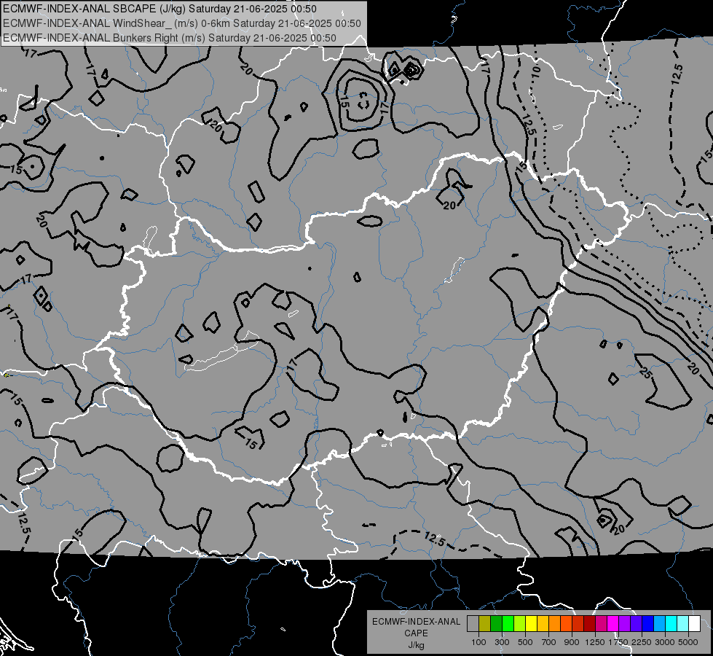Pick the gray swatch in the CAPE legend
The width and height of the screenshot is (713, 656).
pos(473,623)
